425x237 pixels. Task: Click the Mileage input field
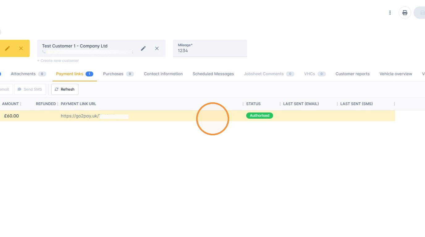(x=210, y=48)
